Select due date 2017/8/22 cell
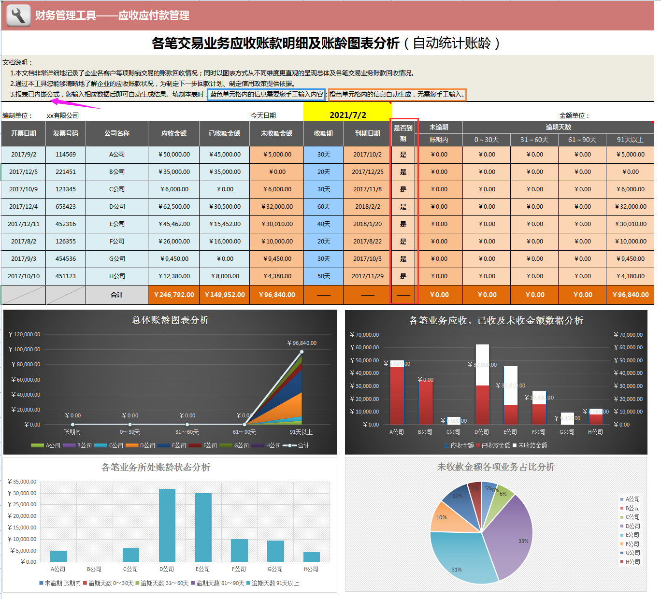Screen dimensions: 661x599 click(367, 242)
